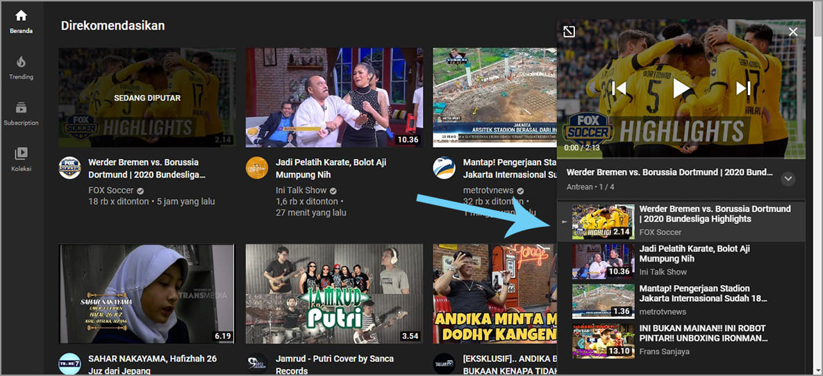Open the Ini Talk Show channel avatar
This screenshot has width=823, height=376.
[x=257, y=168]
